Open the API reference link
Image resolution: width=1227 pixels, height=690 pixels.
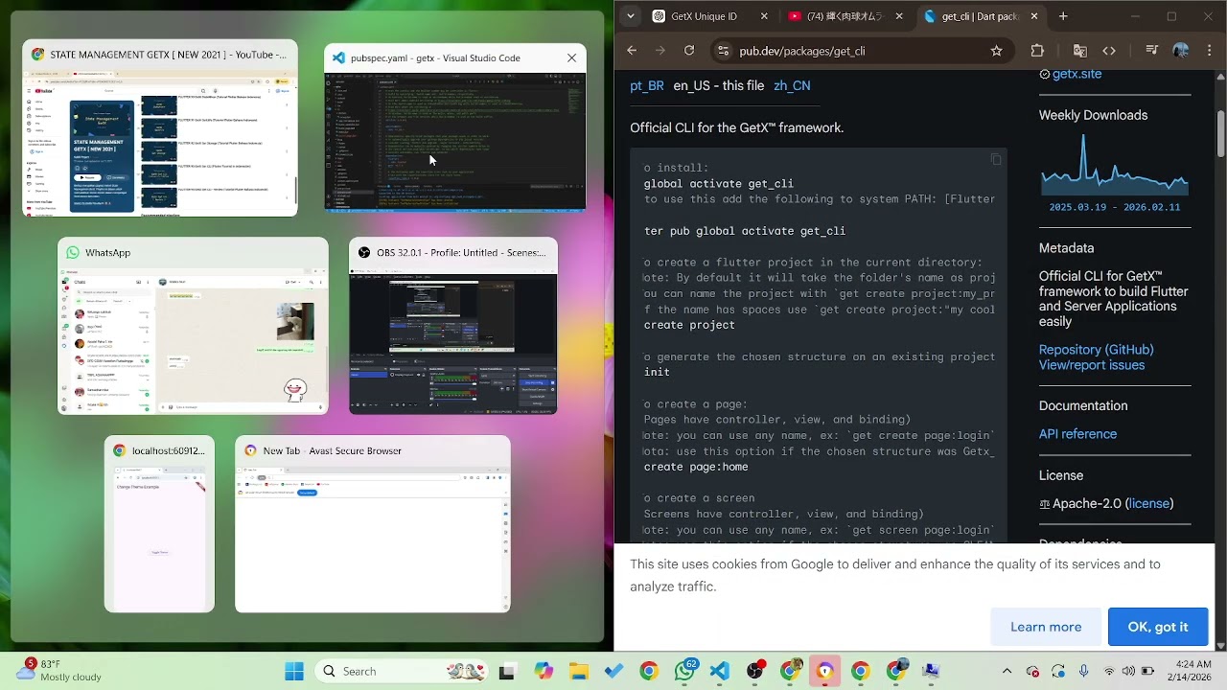point(1077,434)
